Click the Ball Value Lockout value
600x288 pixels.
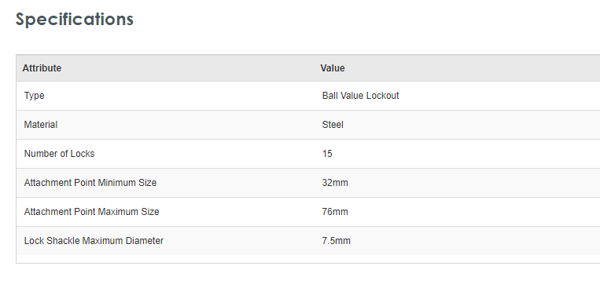[x=360, y=96]
